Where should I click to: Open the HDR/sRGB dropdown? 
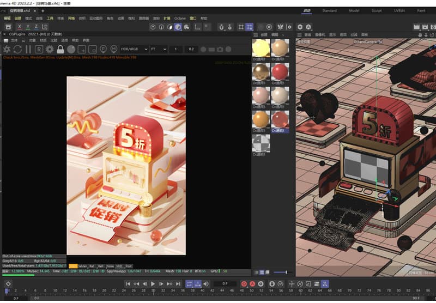pos(134,49)
